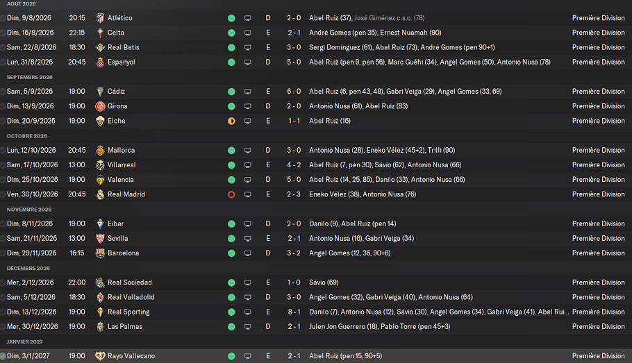632x363 pixels.
Task: Click the TV monitor icon on Valencia row
Action: [247, 180]
